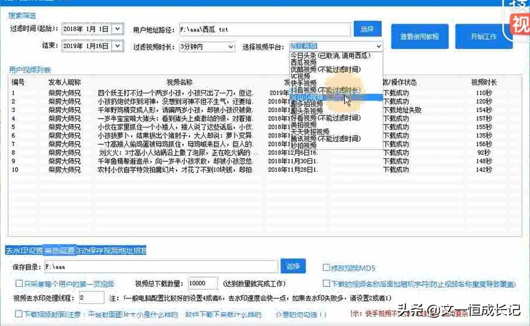Select row 2 video 小孩扔炮仗炸到河神

click(175, 101)
